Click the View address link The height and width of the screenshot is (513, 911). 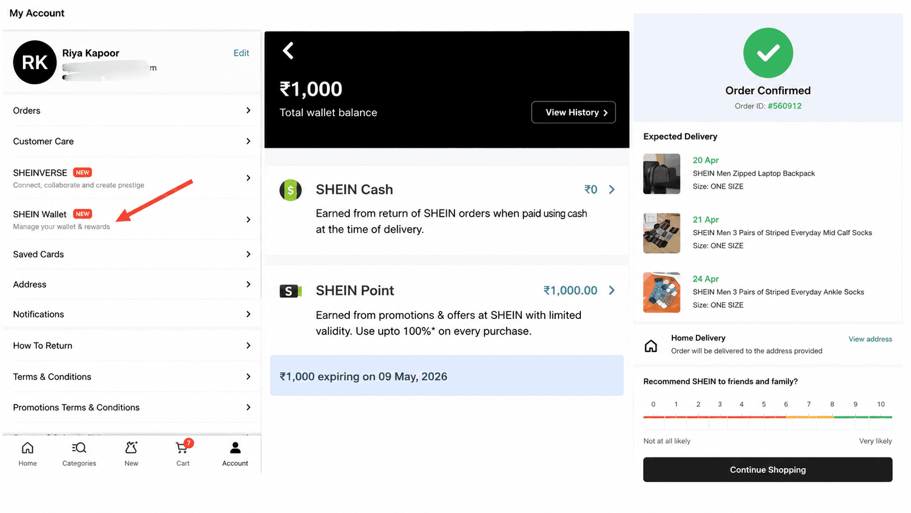pyautogui.click(x=870, y=339)
